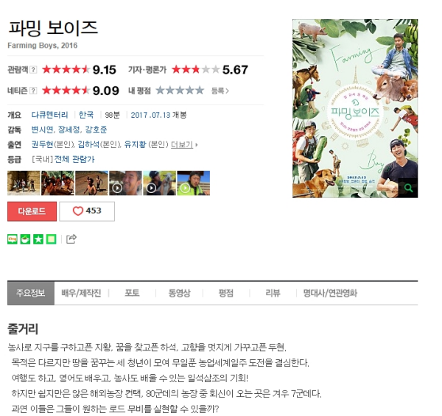The width and height of the screenshot is (442, 416).
Task: Expand cast list with 더보기
Action: click(x=183, y=145)
